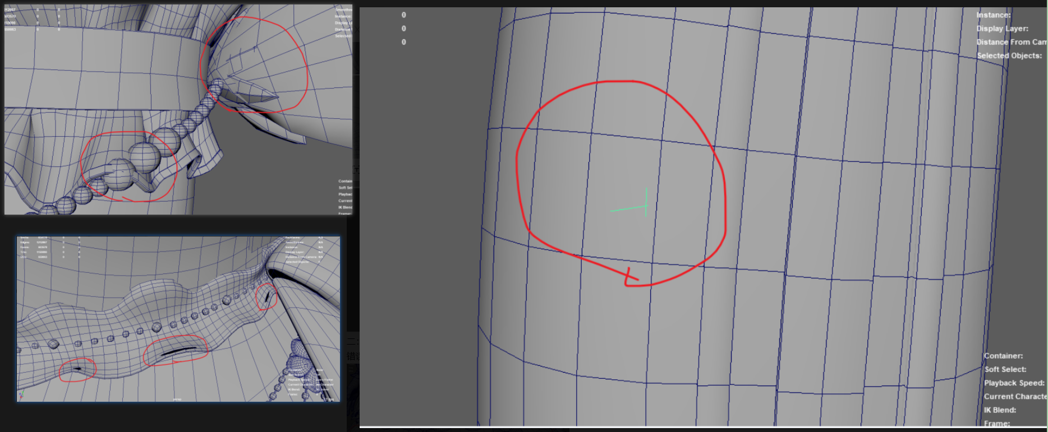1048x432 pixels.
Task: Click "Current Character" label in the large viewport
Action: point(1015,396)
